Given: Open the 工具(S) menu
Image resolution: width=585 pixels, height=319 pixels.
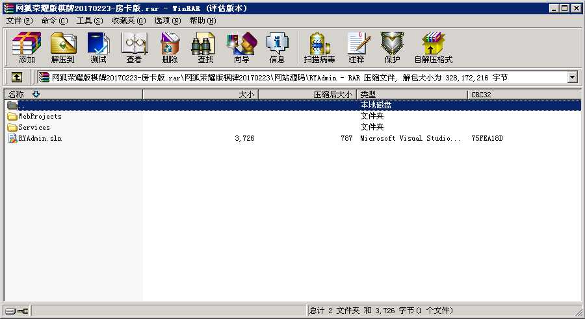Looking at the screenshot, I should click(90, 21).
